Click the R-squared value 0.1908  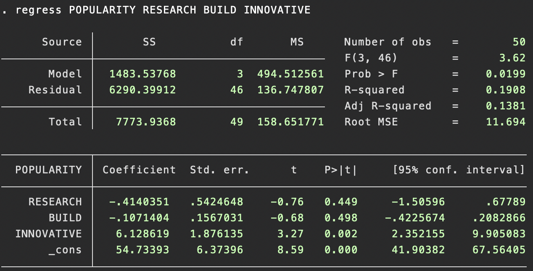506,90
